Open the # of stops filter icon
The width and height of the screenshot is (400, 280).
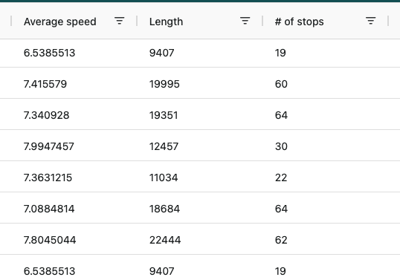370,21
